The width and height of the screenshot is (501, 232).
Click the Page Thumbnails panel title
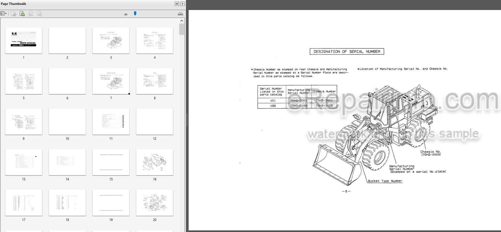coord(14,4)
